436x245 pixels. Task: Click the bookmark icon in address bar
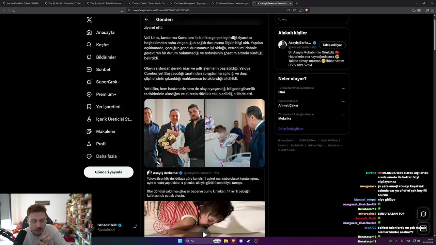[122, 10]
